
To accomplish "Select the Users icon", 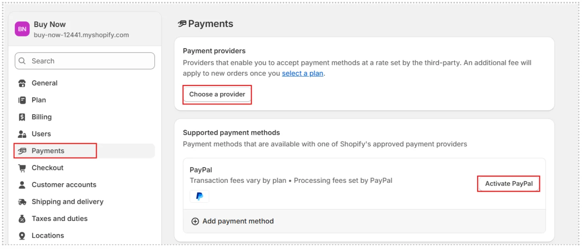I will (23, 134).
